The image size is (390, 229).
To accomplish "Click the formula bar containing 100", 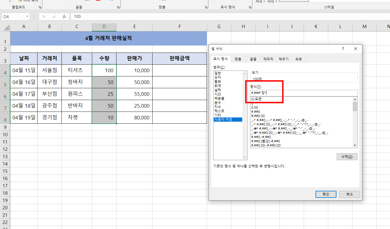I will tap(230, 17).
